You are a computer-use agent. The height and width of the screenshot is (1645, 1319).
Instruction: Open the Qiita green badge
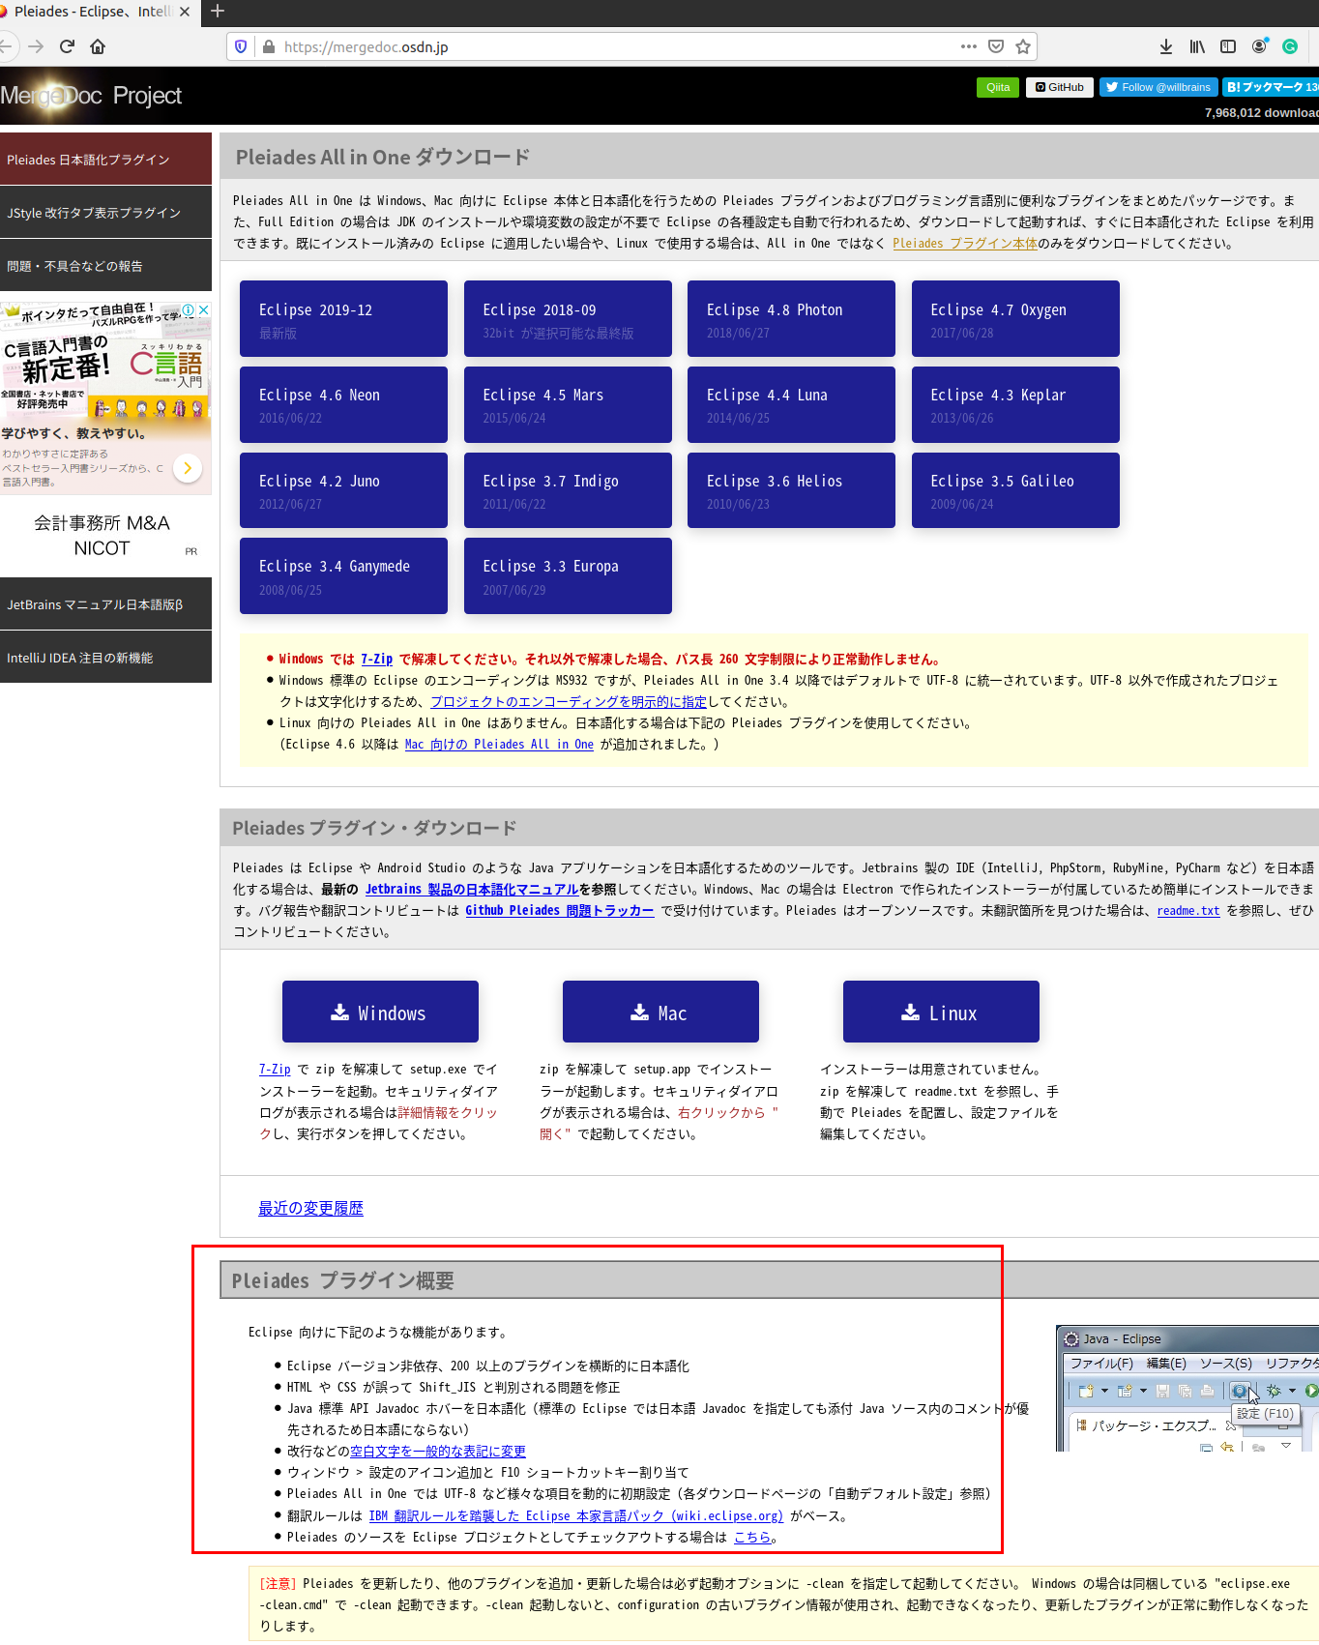tap(998, 87)
